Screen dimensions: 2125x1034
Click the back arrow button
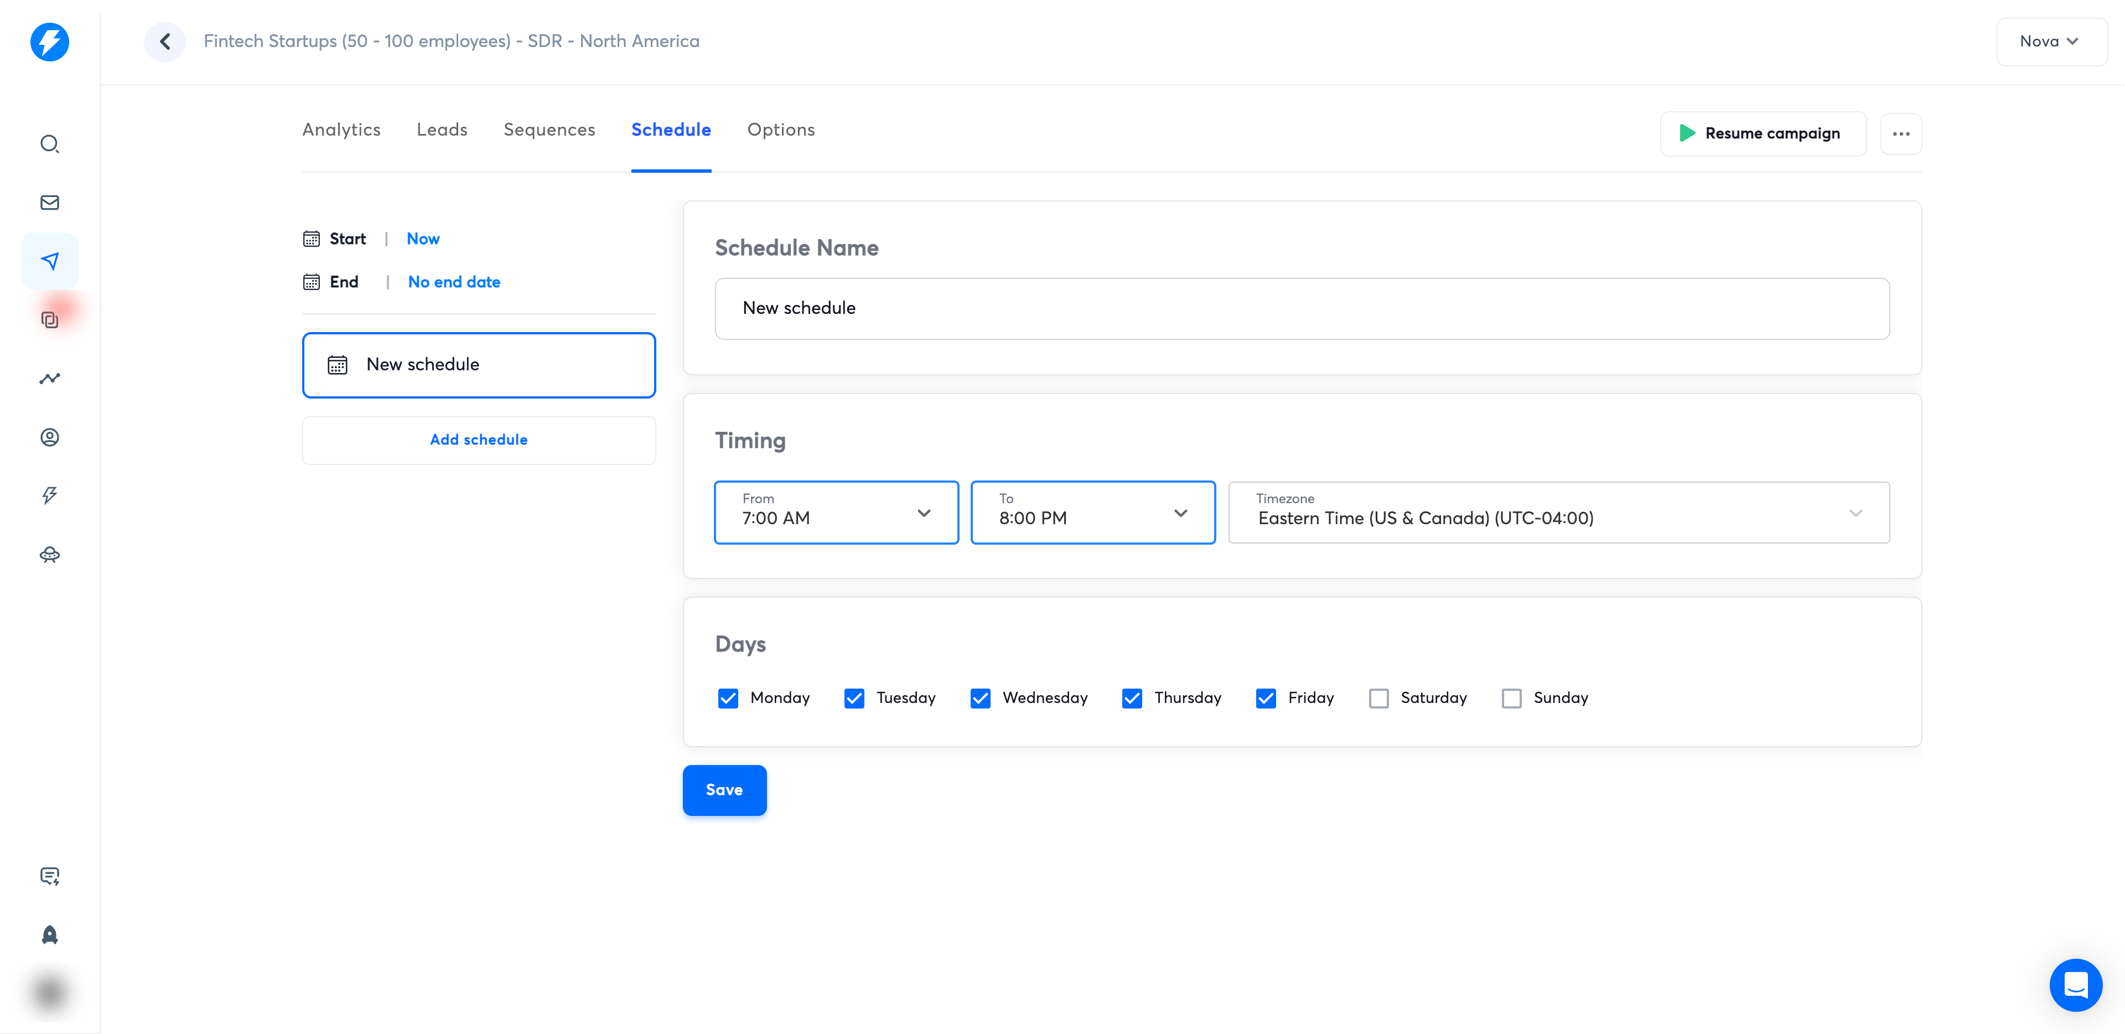click(165, 42)
